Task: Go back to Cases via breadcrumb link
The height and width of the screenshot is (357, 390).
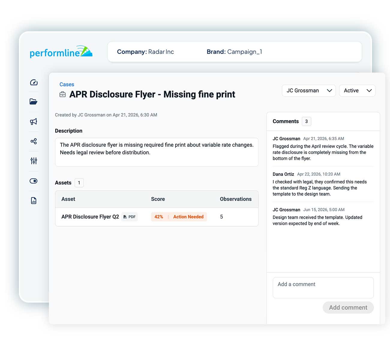Action: (x=67, y=85)
